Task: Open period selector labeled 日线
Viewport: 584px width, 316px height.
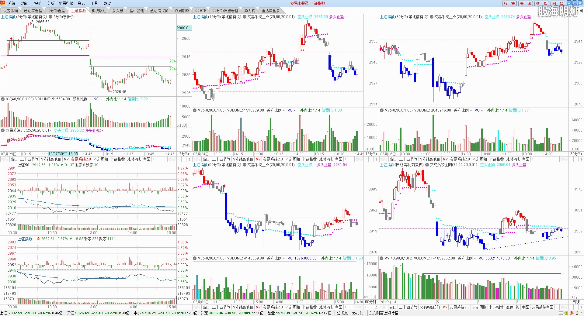Action: click(x=576, y=302)
